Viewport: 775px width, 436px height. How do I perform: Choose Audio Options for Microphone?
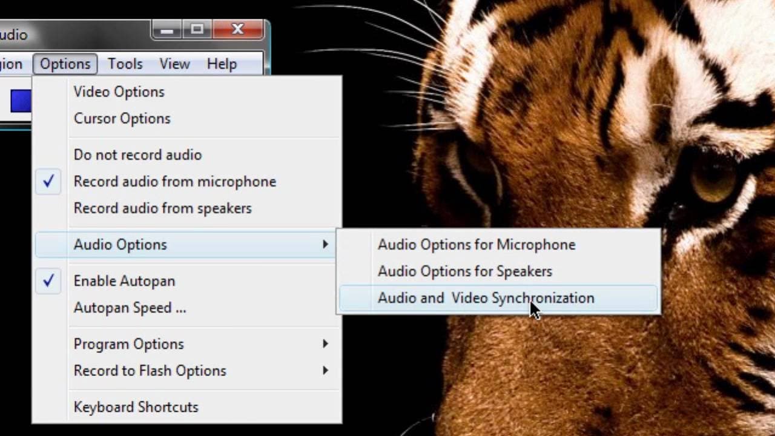point(477,245)
